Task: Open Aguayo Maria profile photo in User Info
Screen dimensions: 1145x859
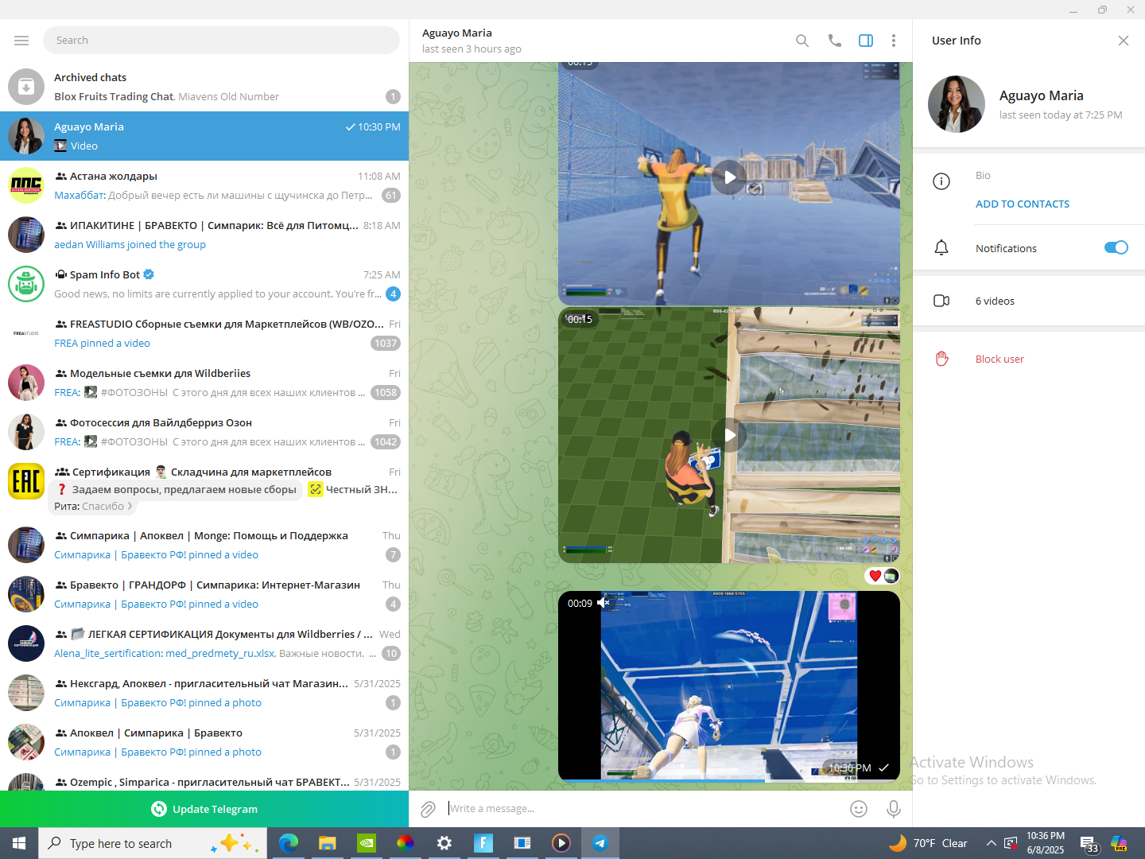Action: point(957,104)
